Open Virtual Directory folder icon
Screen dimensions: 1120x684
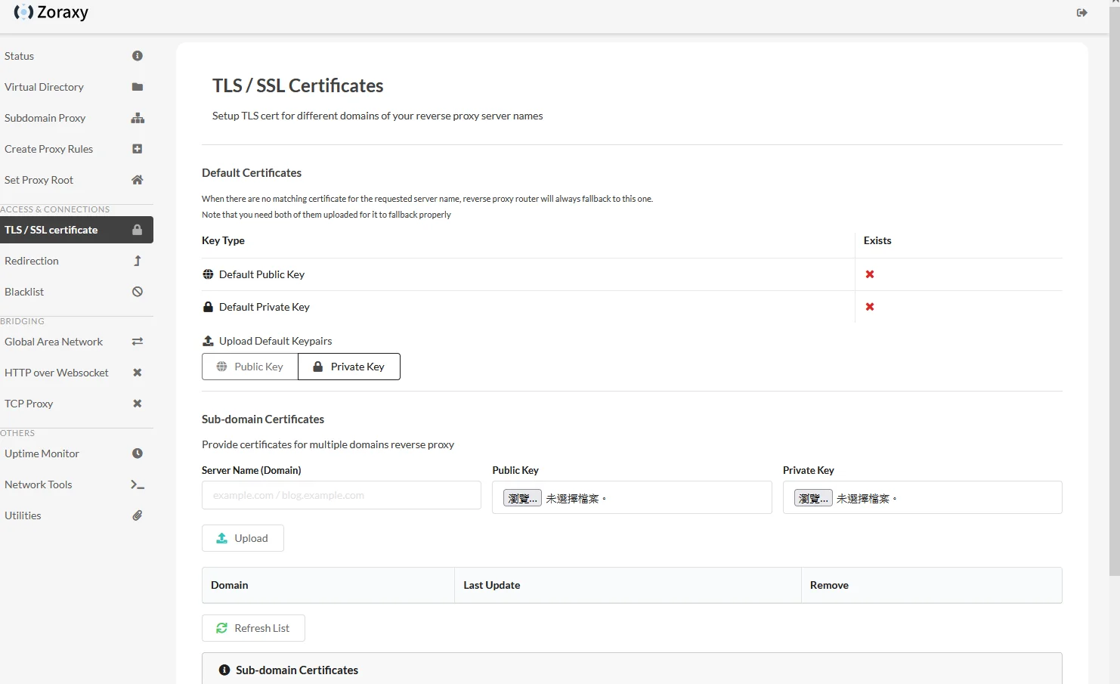138,87
